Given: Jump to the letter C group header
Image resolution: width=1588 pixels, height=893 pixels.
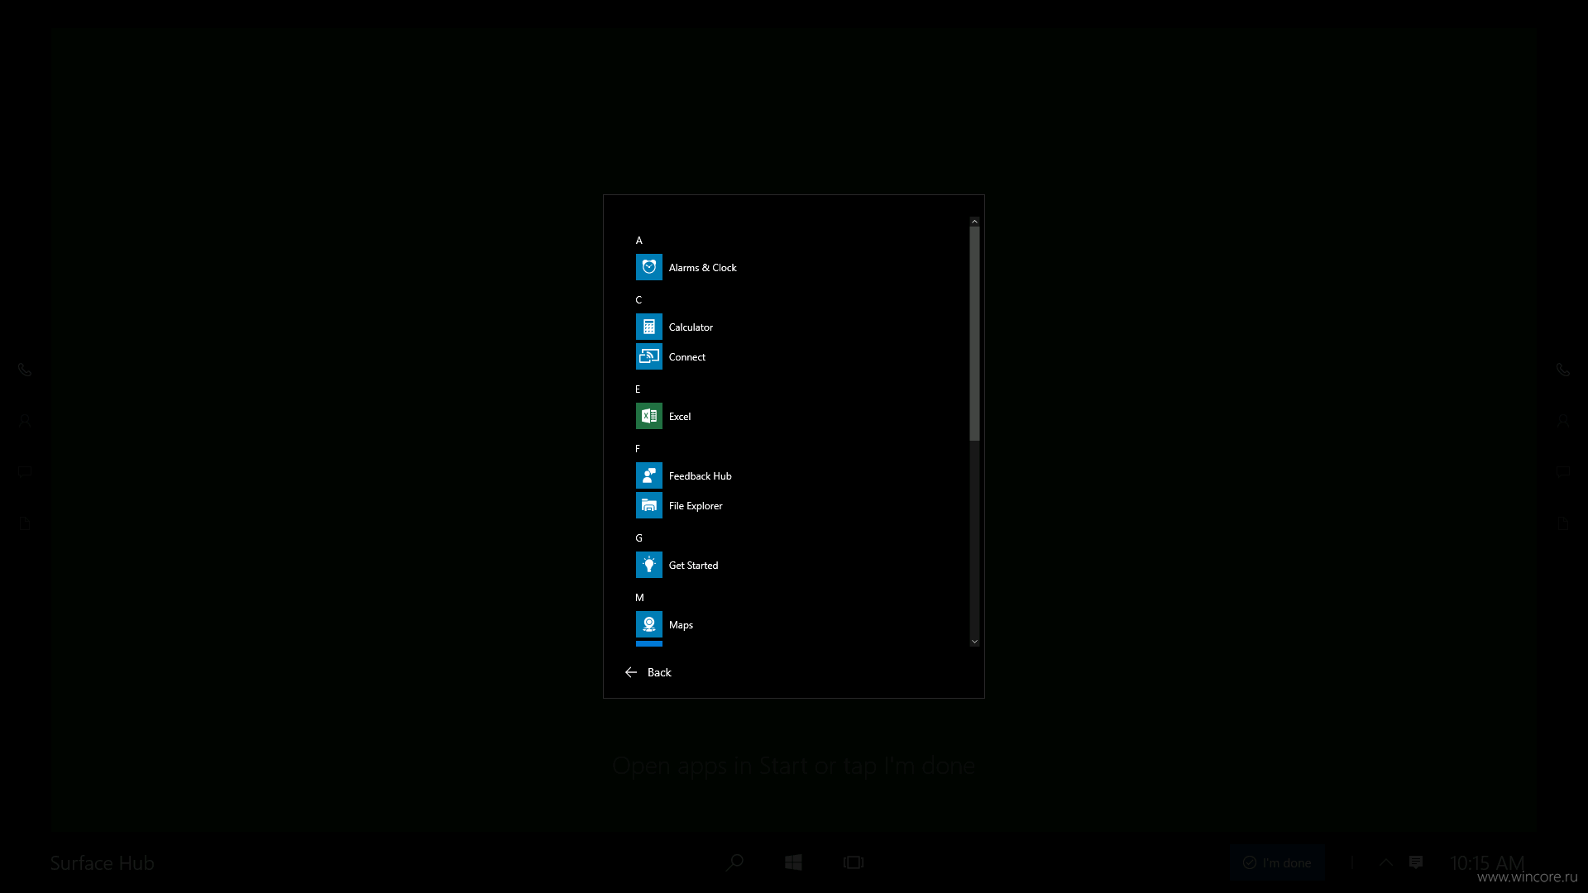Looking at the screenshot, I should tap(639, 300).
